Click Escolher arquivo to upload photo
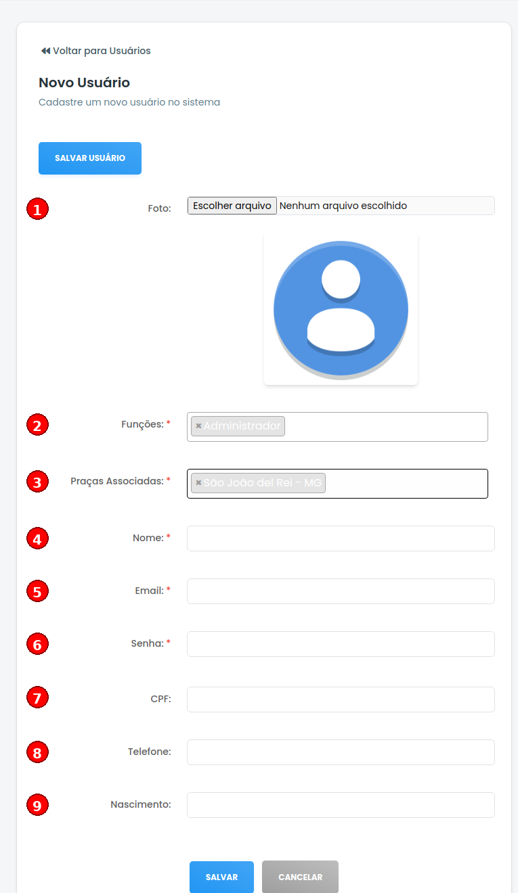This screenshot has height=893, width=518. pyautogui.click(x=232, y=206)
